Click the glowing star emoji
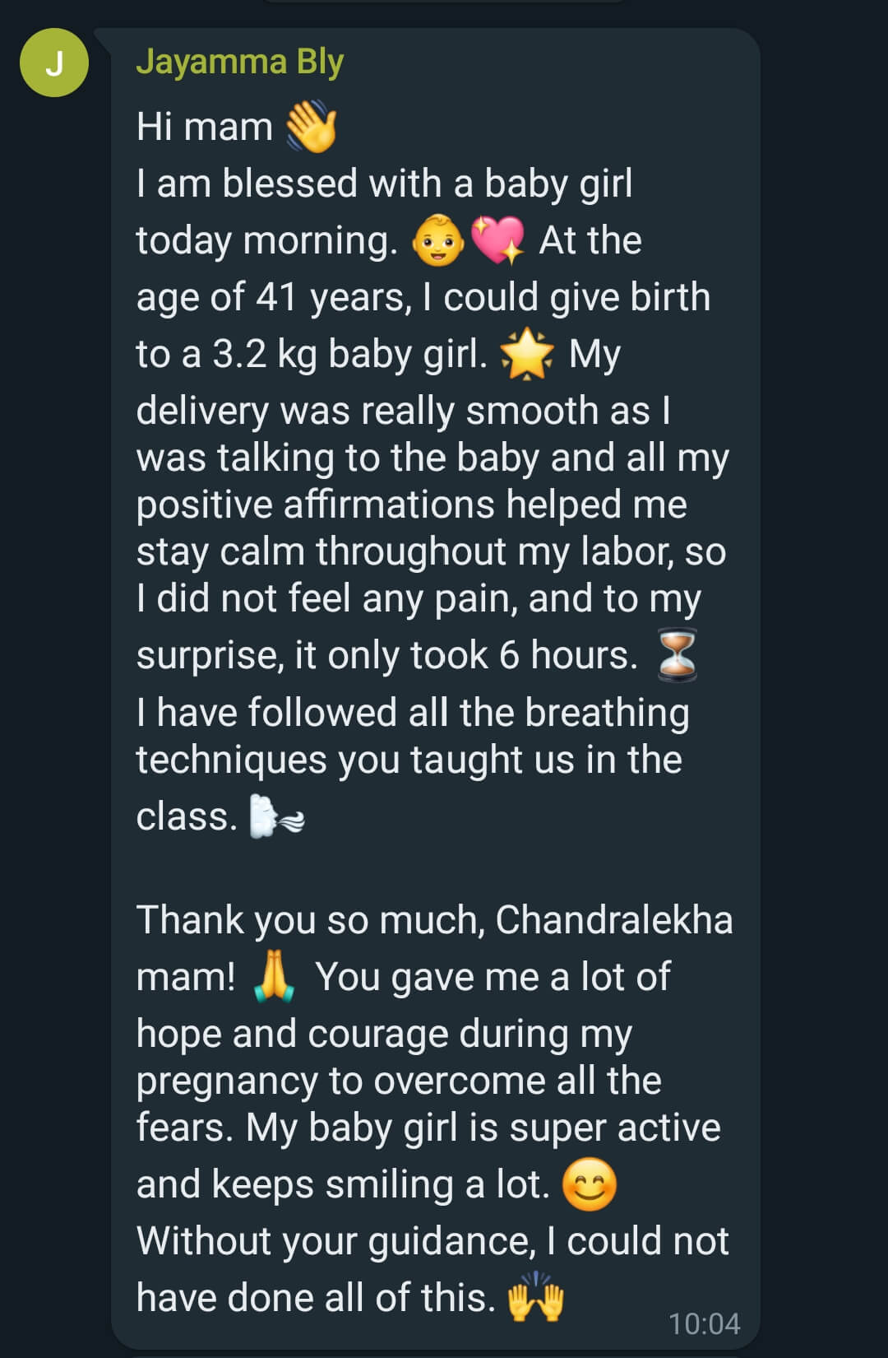Image resolution: width=888 pixels, height=1358 pixels. click(527, 354)
